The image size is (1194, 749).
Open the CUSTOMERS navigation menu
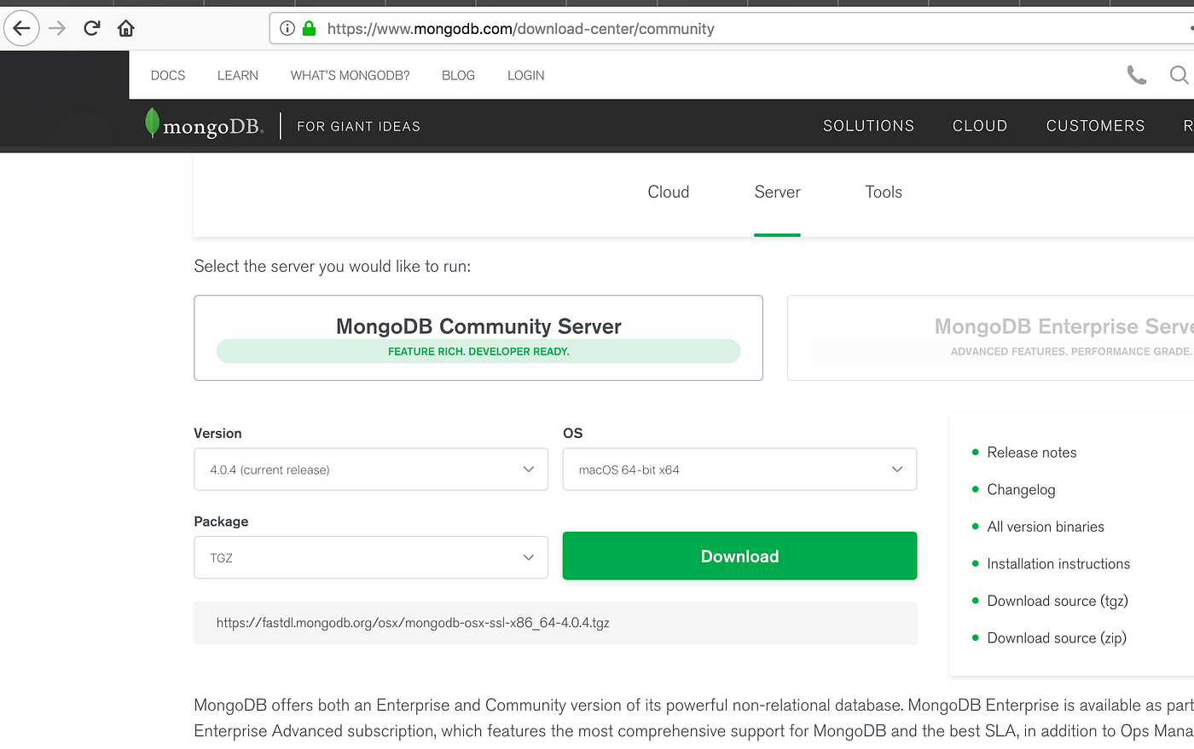coord(1095,125)
